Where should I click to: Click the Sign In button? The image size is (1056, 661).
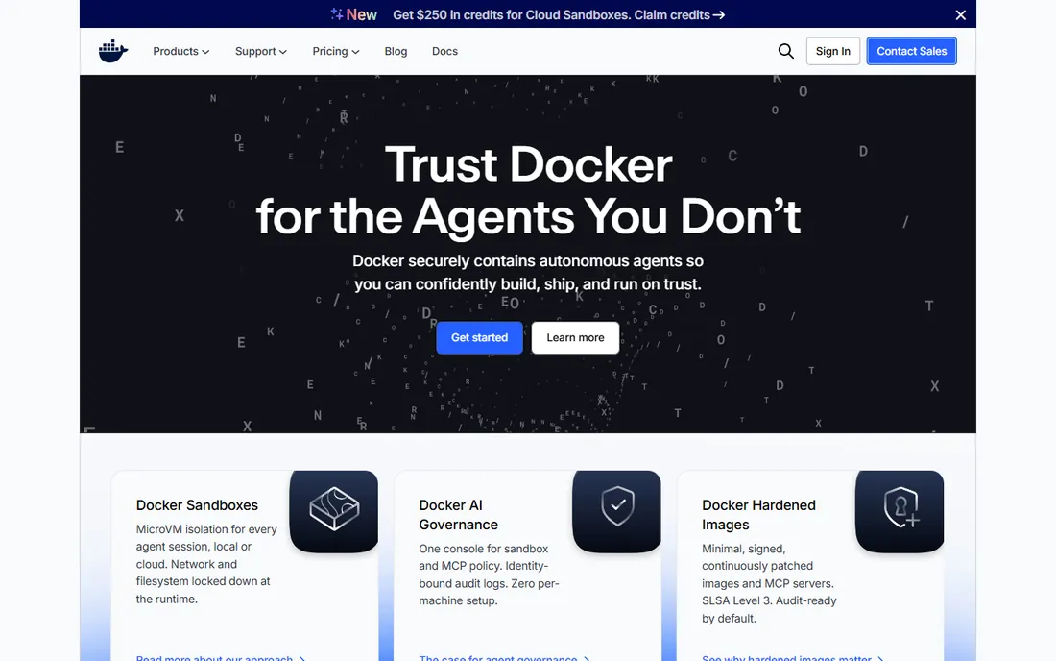point(833,51)
